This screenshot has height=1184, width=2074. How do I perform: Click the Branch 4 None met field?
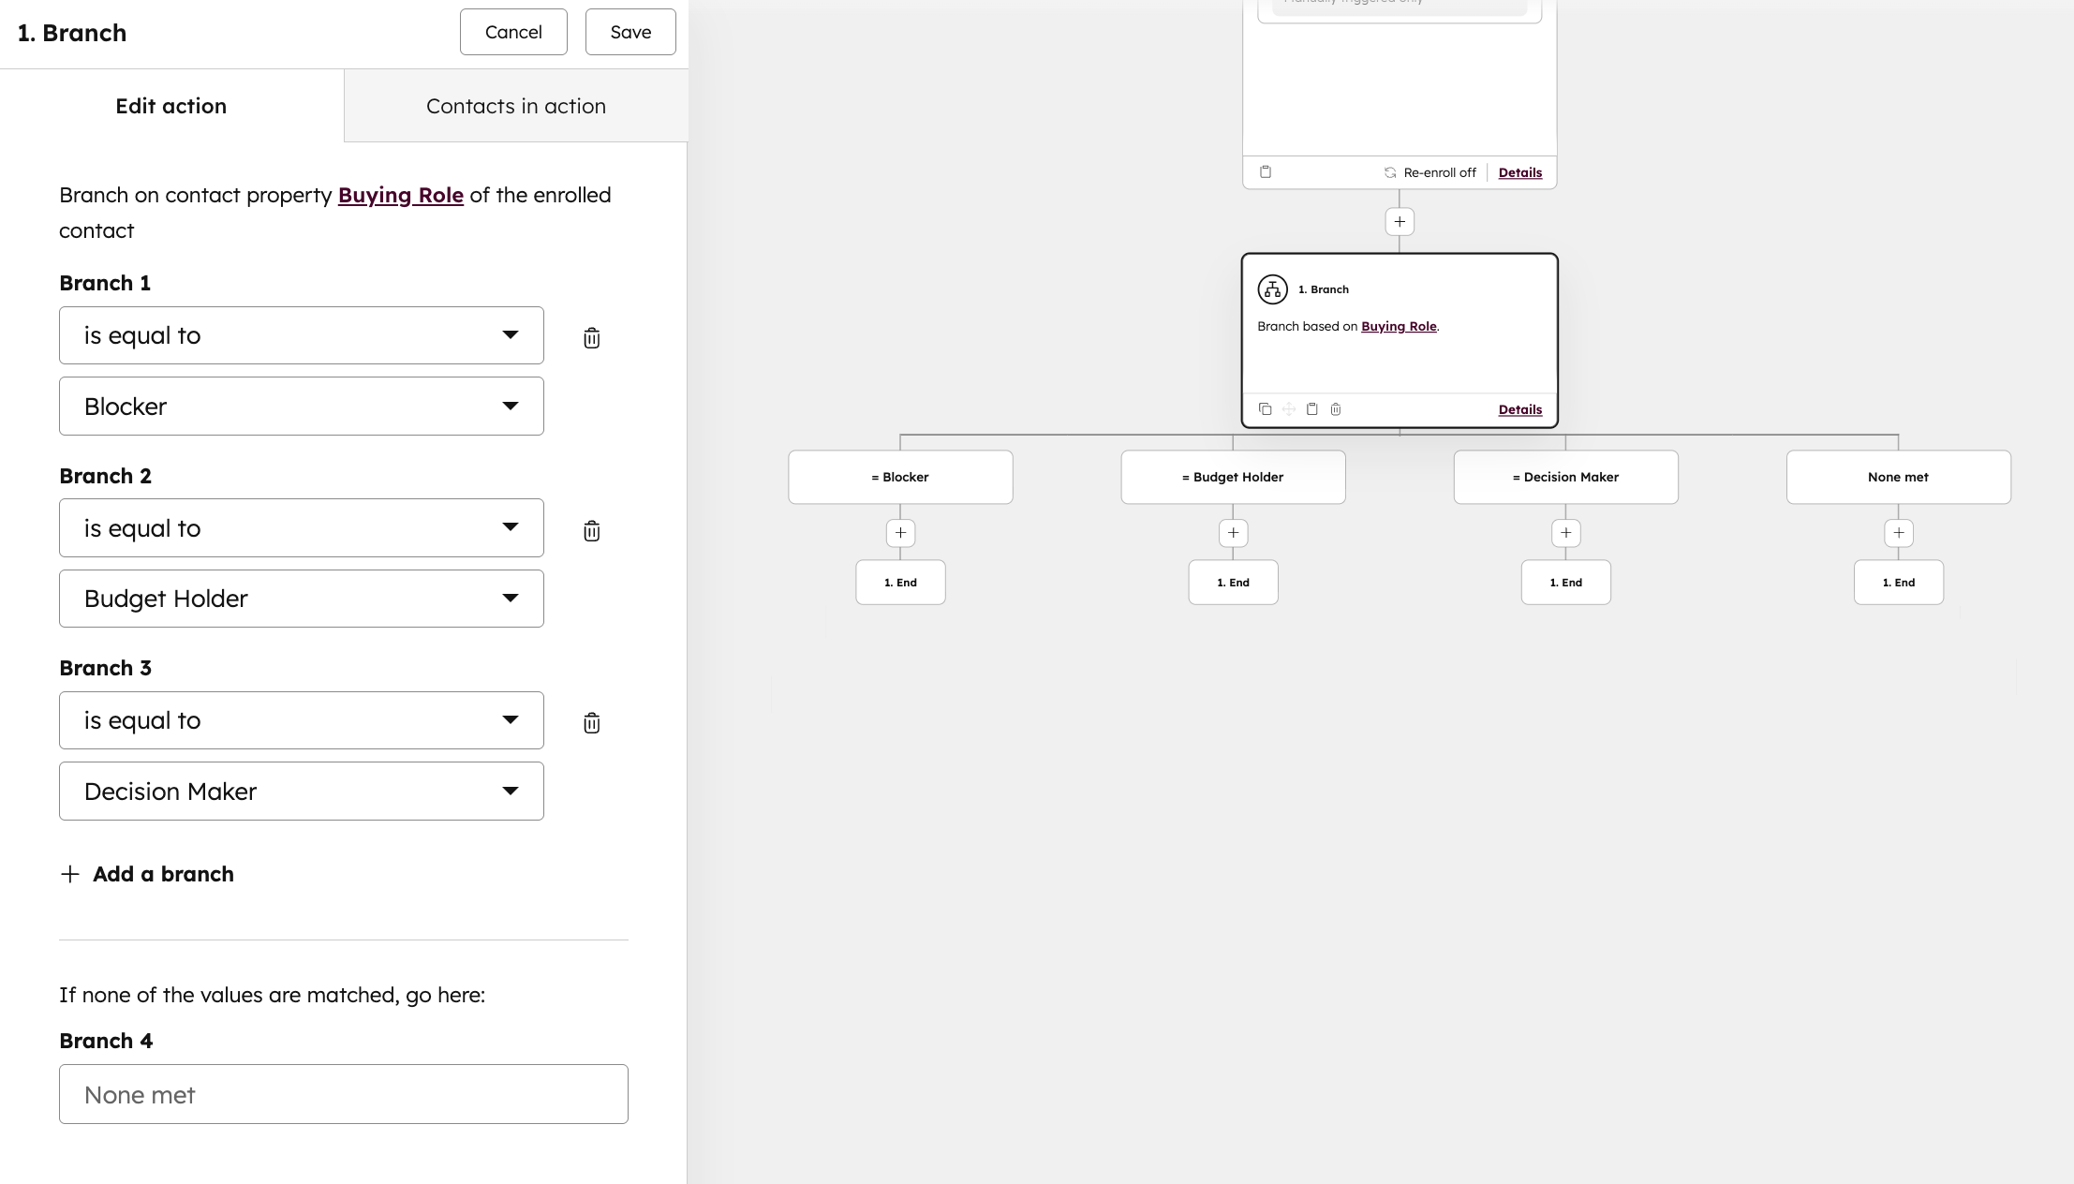pos(343,1093)
